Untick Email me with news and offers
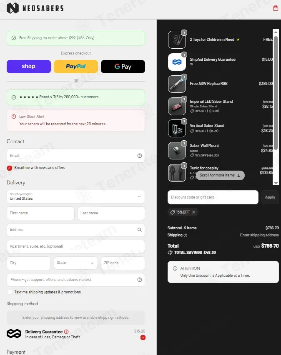Viewport: 281px width, 355px height. pyautogui.click(x=10, y=168)
